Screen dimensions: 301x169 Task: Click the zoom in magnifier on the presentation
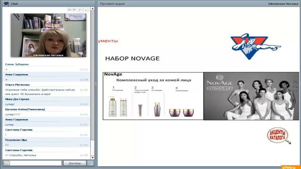295,82
